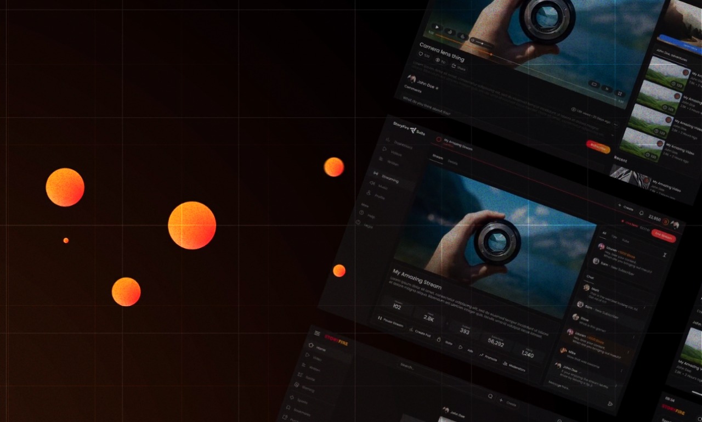Open the notifications bell in the Suite header
702x422 pixels.
[642, 213]
